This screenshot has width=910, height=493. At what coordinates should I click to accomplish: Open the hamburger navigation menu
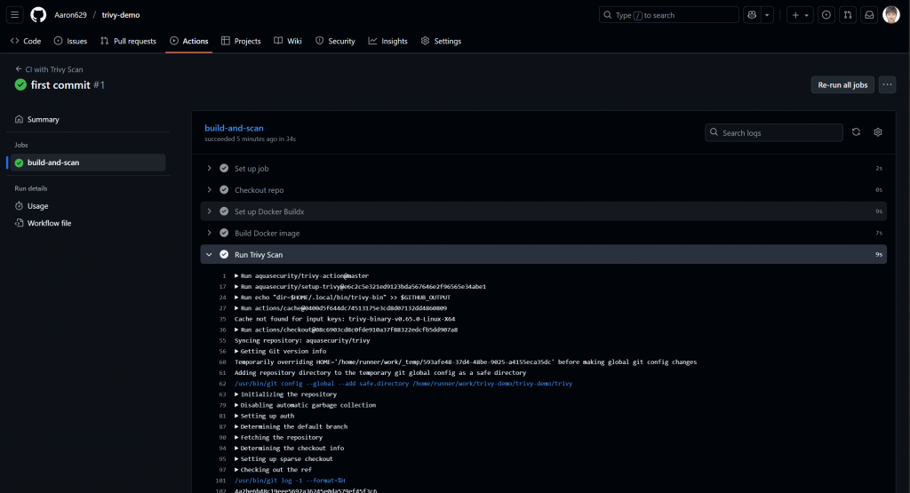(x=14, y=14)
